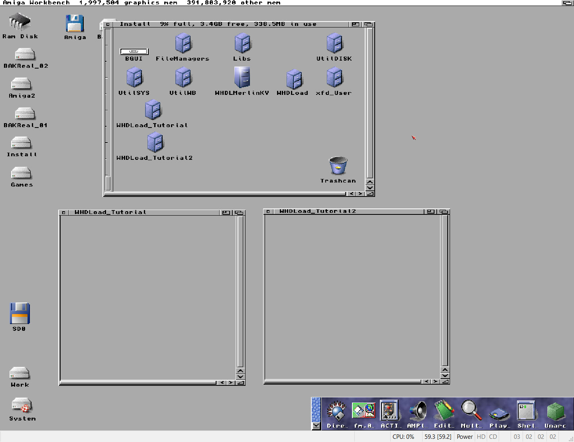Click the WHDLoad_Tutorial2 window title bar

tap(348, 212)
